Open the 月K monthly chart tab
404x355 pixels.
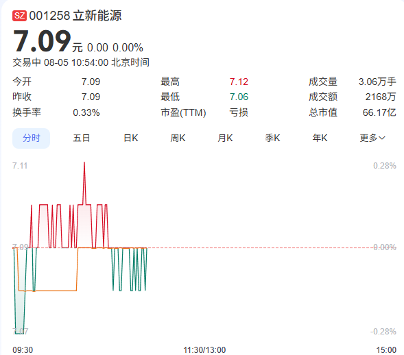pyautogui.click(x=225, y=138)
